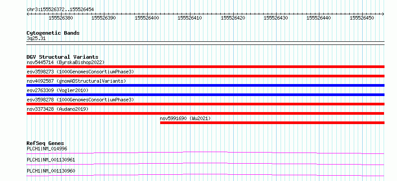Click the magenta intron line of NM_001130961
The width and height of the screenshot is (397, 181).
pos(205,164)
